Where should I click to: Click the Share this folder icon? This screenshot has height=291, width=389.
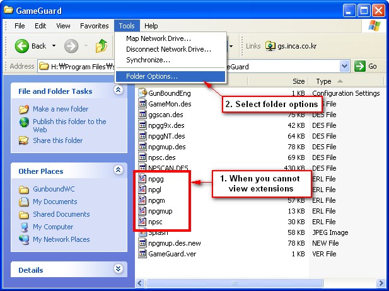tap(24, 140)
